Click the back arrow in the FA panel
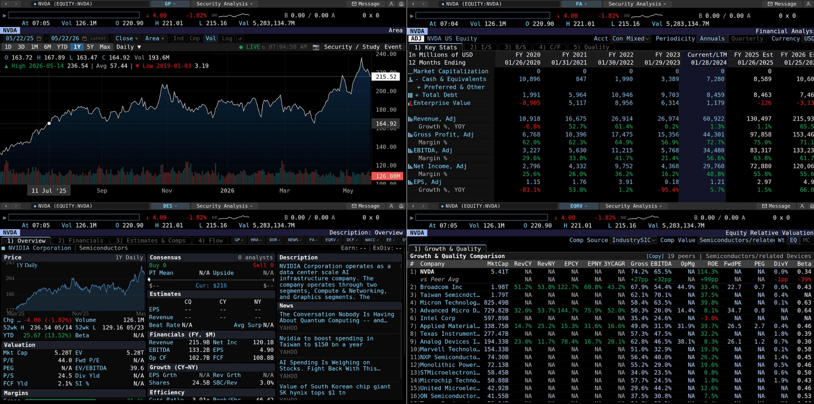Image resolution: width=814 pixels, height=404 pixels. point(413,4)
